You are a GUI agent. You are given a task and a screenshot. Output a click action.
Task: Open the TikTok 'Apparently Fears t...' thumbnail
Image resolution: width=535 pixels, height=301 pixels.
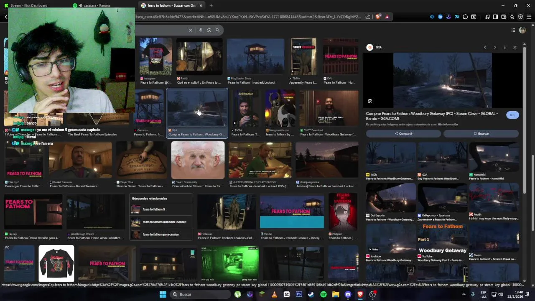[x=303, y=56]
